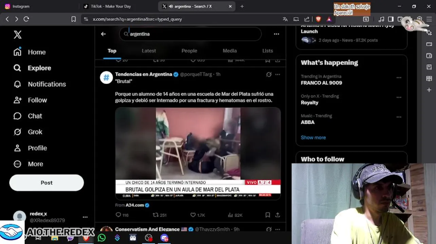
Task: Play the Mar del Plata video
Action: tap(198, 153)
